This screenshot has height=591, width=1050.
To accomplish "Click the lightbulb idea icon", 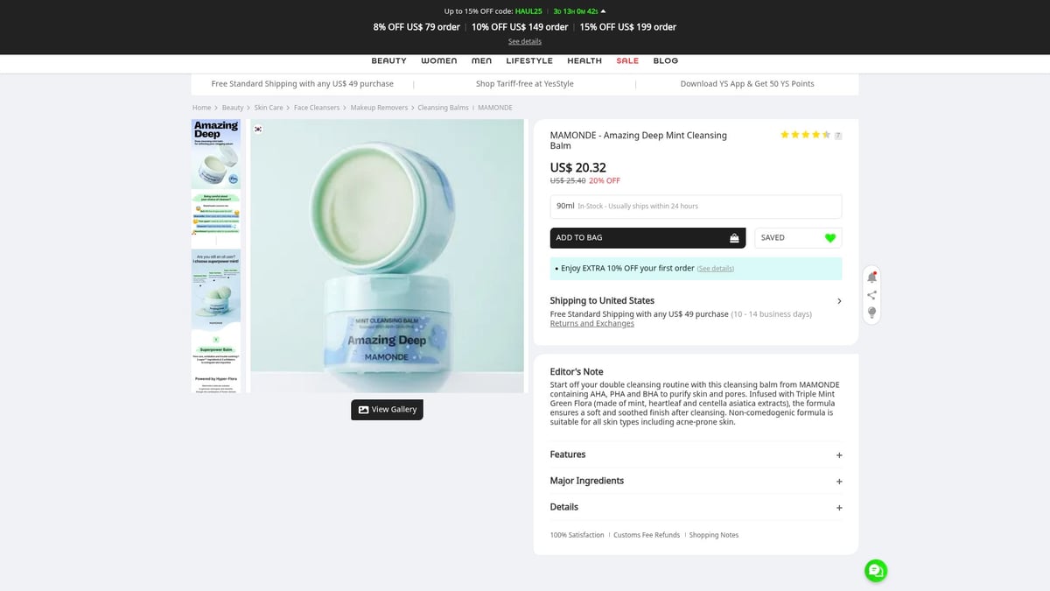I will pyautogui.click(x=871, y=313).
